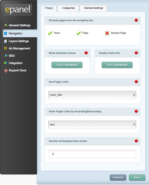Open help for Number of dropdown tiers shown
The image size is (149, 185).
(136, 141)
